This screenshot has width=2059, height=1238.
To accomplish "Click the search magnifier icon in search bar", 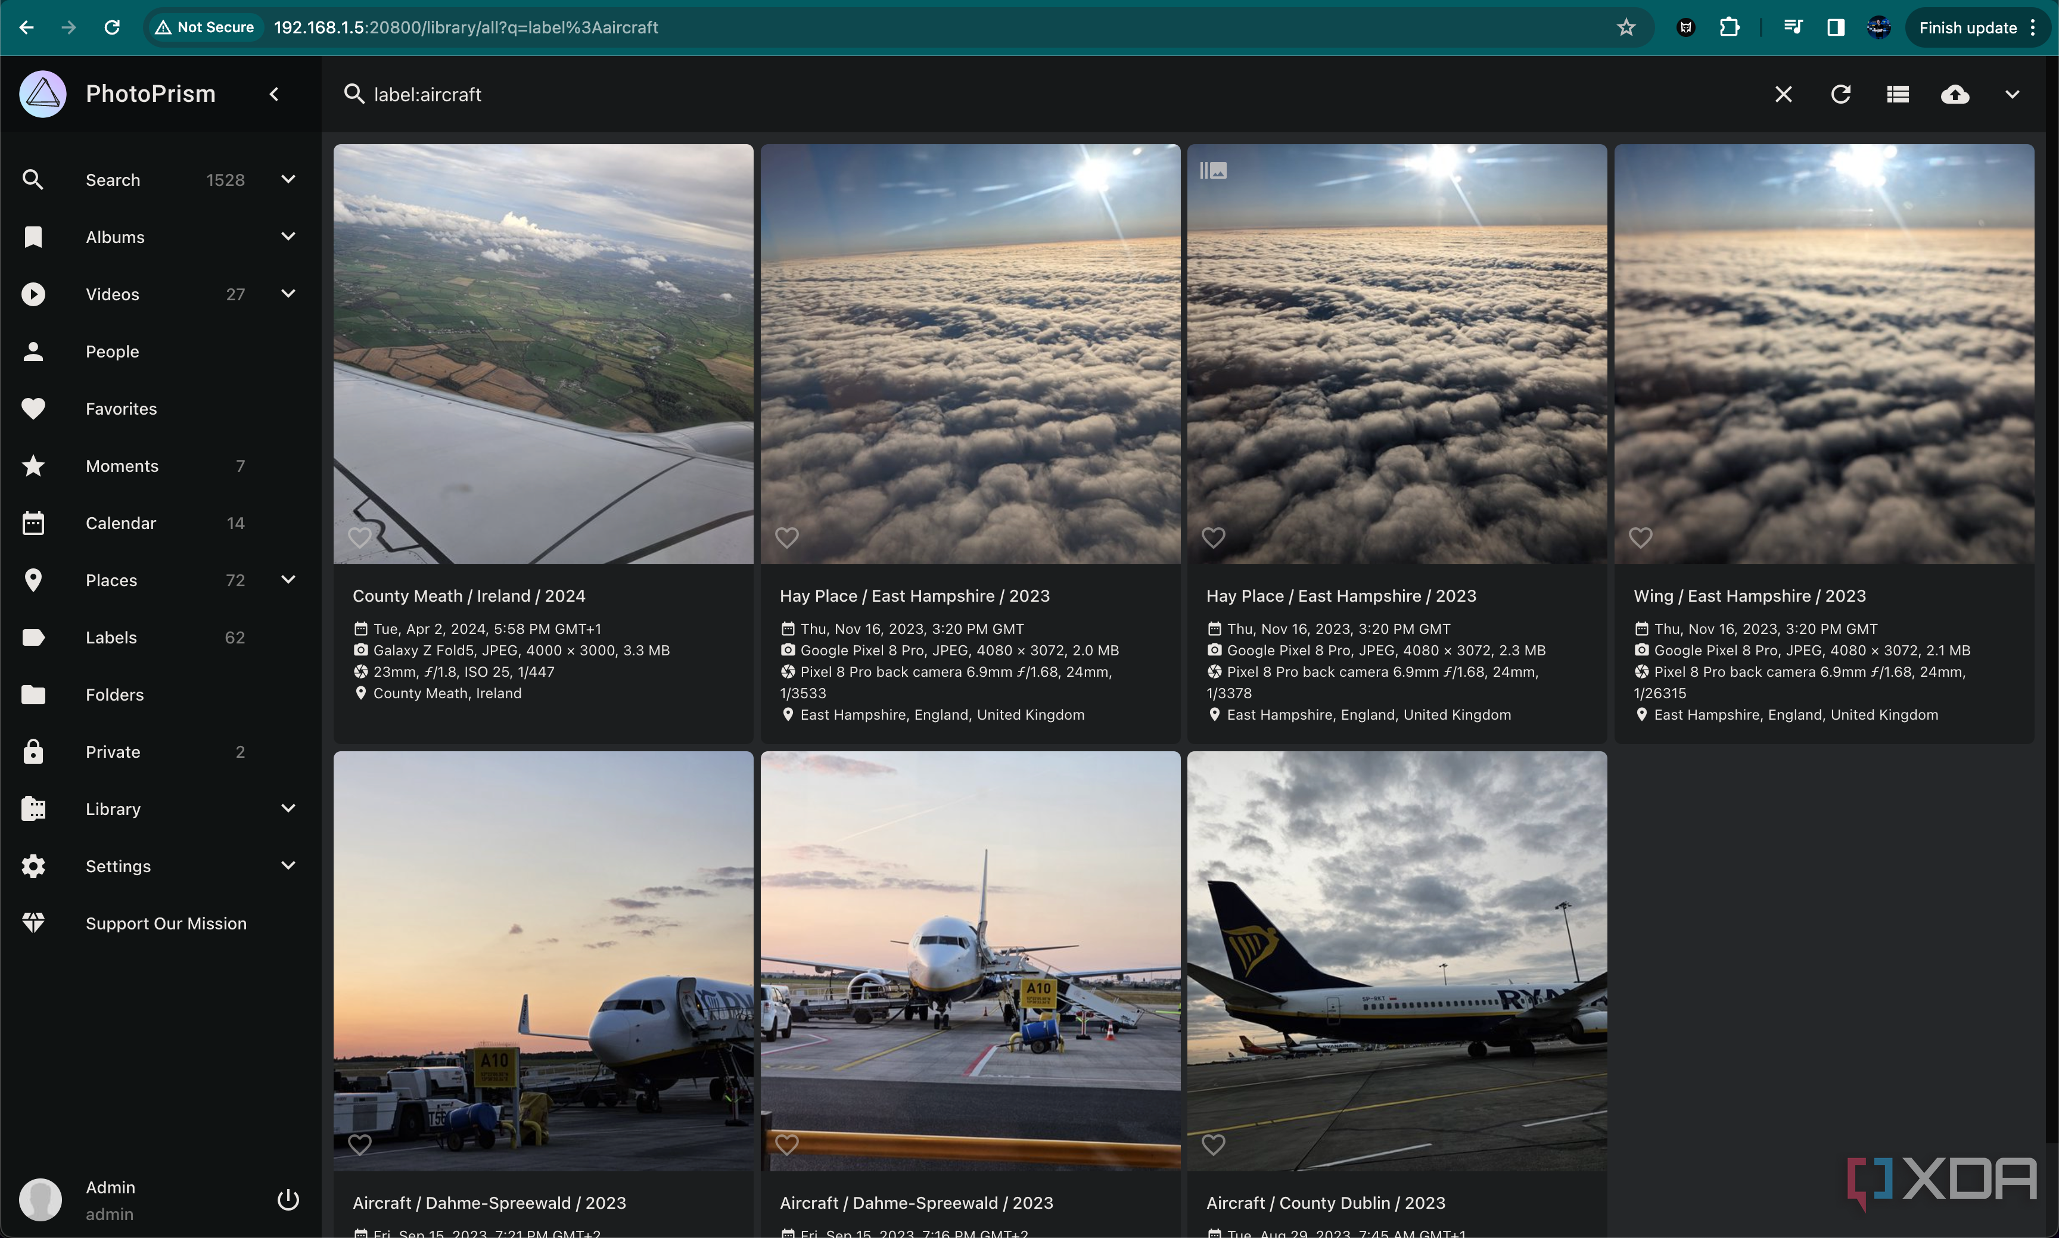I will click(x=354, y=94).
